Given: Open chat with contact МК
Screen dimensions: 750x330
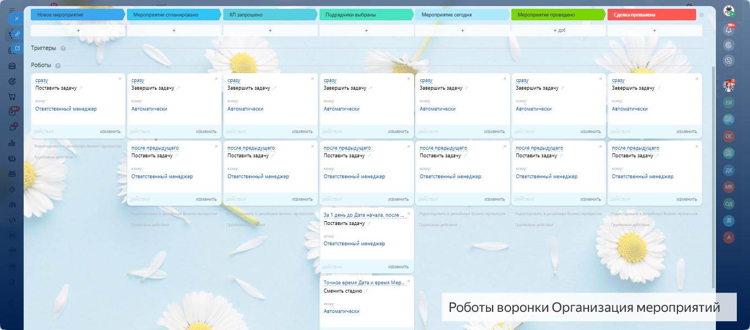Looking at the screenshot, I should coord(729,187).
